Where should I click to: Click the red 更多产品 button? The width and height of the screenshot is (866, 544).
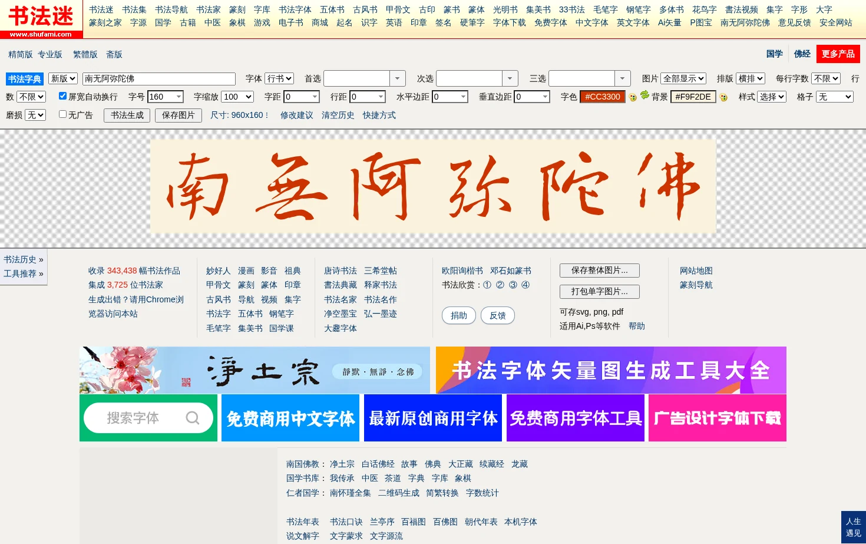pyautogui.click(x=838, y=54)
